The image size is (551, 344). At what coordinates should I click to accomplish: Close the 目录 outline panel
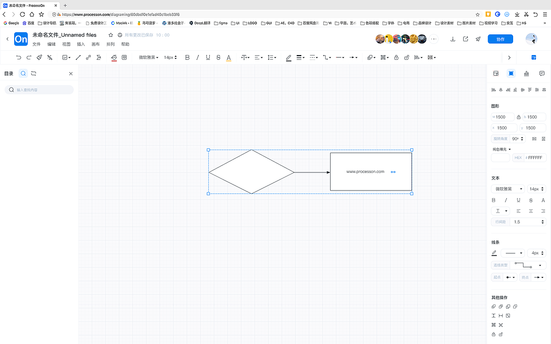[x=71, y=74]
